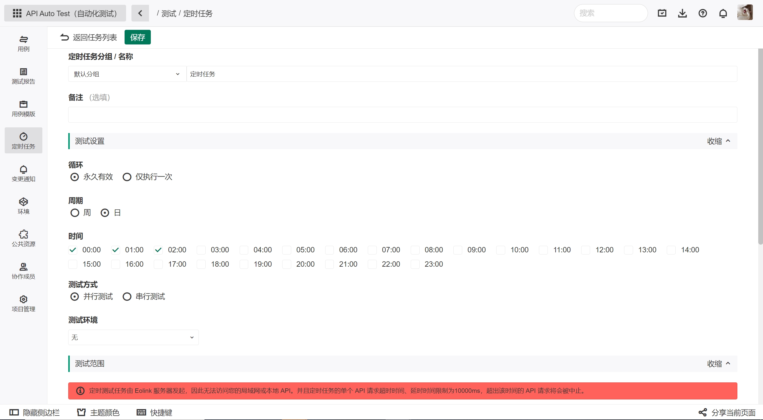Viewport: 763px width, 420px height.
Task: Click the share current page icon
Action: (702, 413)
